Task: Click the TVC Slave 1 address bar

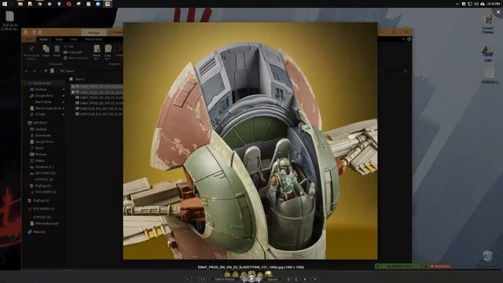Action: [x=68, y=71]
